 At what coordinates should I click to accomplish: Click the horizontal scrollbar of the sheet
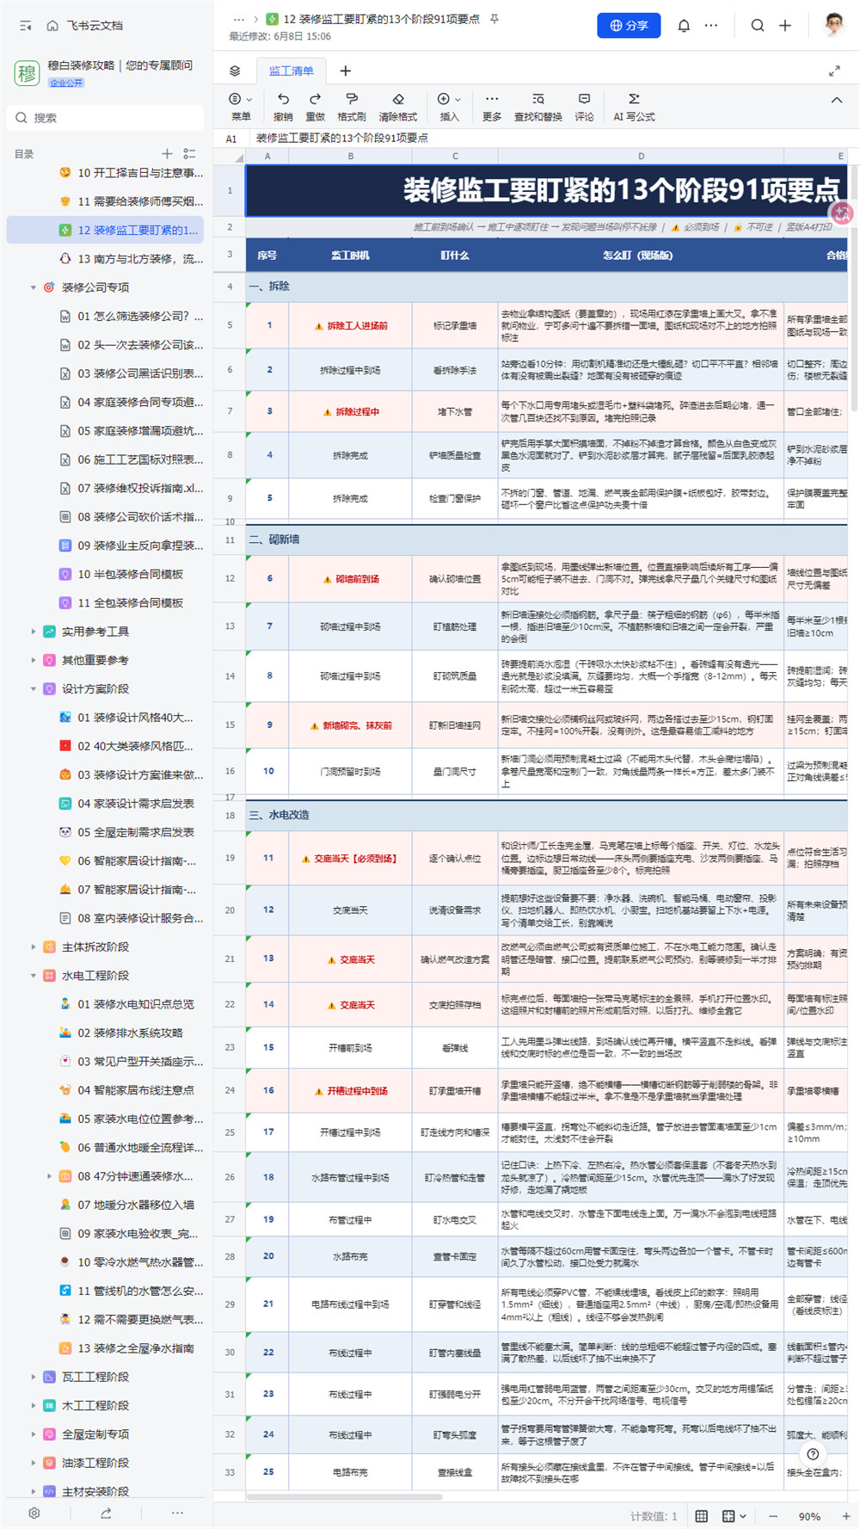pos(344,1497)
